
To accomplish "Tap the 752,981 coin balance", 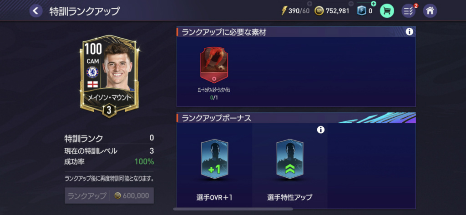I will 337,11.
